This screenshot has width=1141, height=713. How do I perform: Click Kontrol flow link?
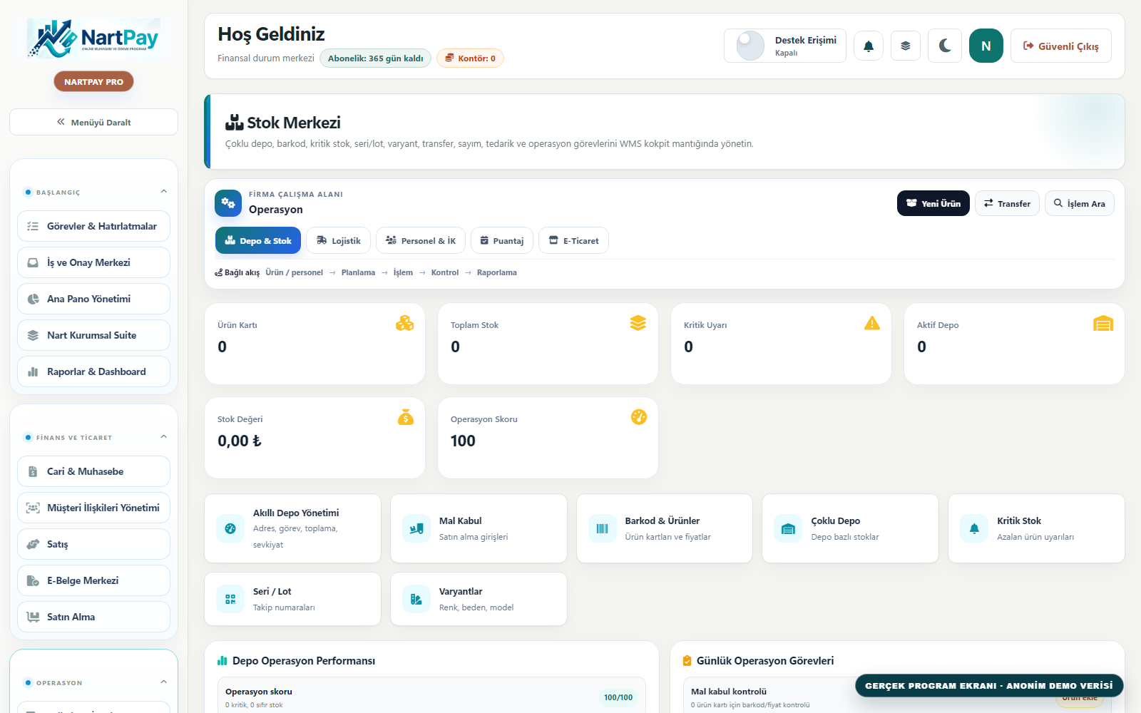pos(445,272)
